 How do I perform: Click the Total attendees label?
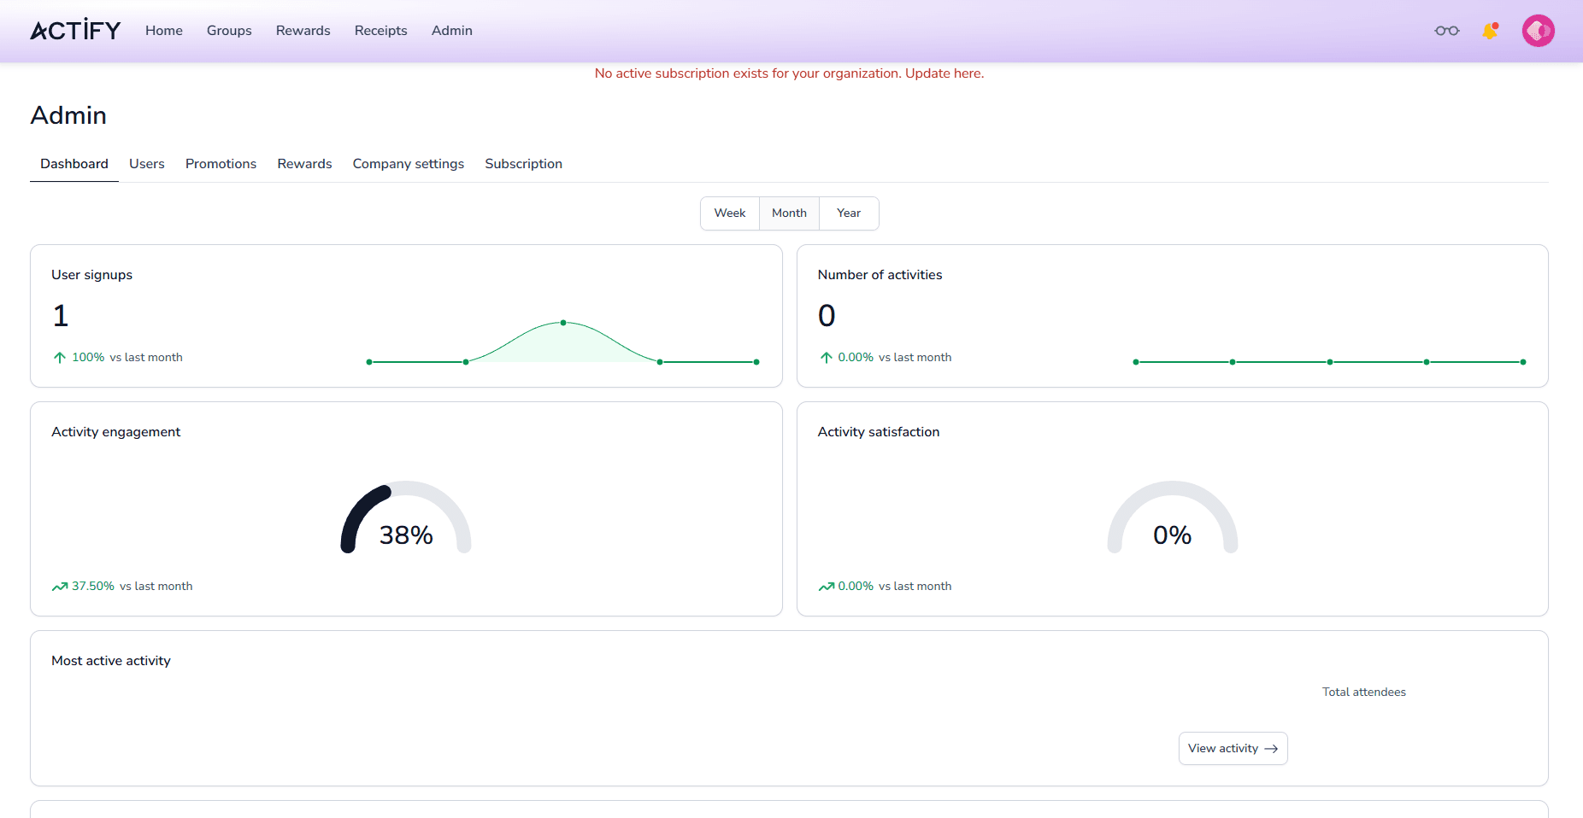[1364, 692]
